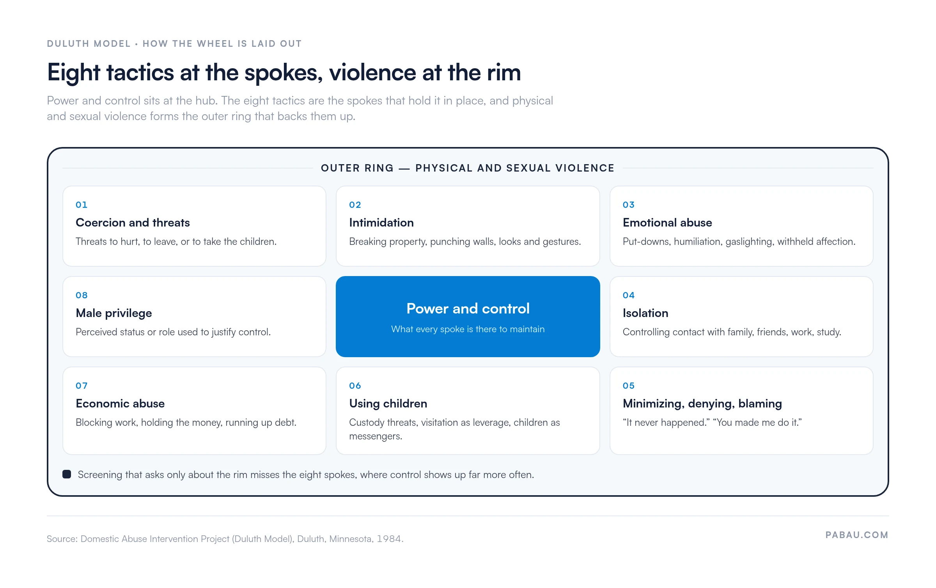Click the number 05 label
Image resolution: width=936 pixels, height=588 pixels.
point(629,386)
